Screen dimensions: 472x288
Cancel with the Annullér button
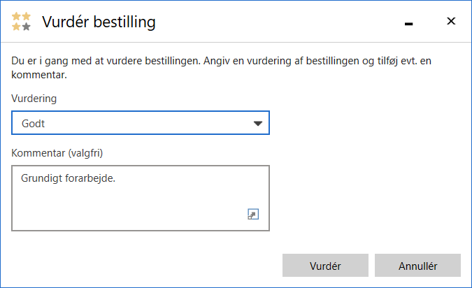[x=417, y=266]
